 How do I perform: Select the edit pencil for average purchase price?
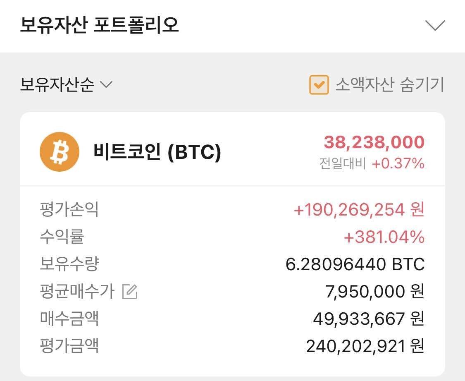(129, 292)
